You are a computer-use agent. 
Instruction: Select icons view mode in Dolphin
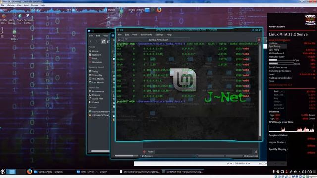point(103,41)
